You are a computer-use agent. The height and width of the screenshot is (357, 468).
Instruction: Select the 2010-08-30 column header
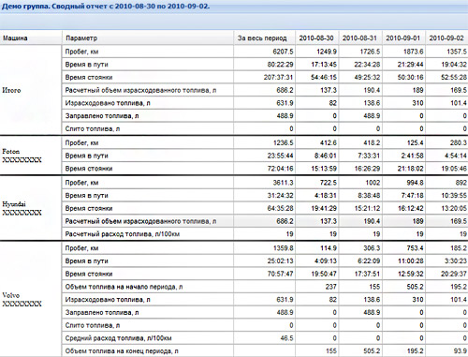pyautogui.click(x=317, y=38)
